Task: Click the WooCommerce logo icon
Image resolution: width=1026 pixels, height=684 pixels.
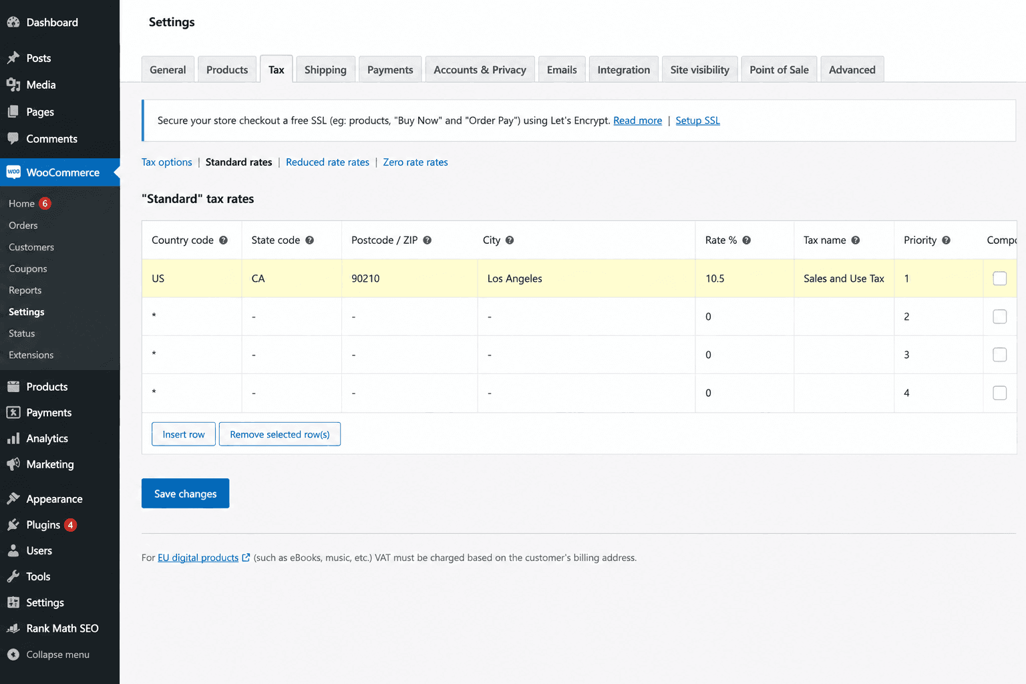Action: pos(13,172)
